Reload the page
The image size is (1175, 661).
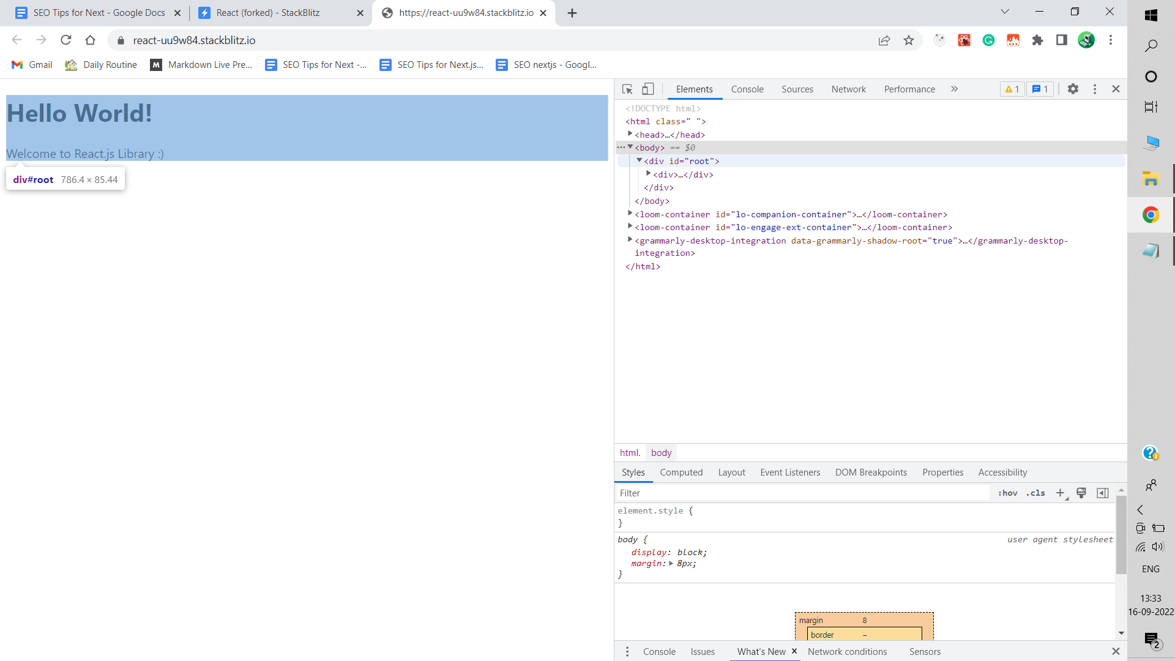point(66,40)
